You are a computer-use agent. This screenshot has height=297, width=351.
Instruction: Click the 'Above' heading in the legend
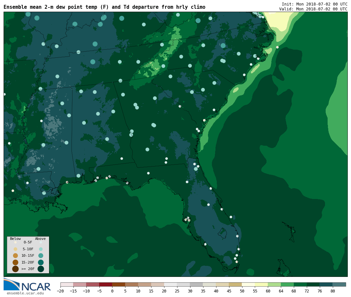[40, 239]
